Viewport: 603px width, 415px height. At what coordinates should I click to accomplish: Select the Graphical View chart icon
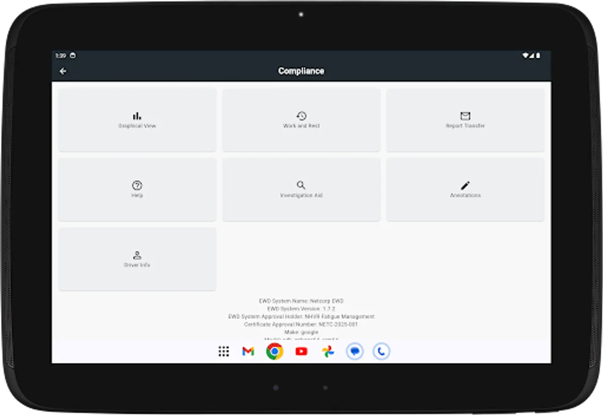[x=136, y=116]
